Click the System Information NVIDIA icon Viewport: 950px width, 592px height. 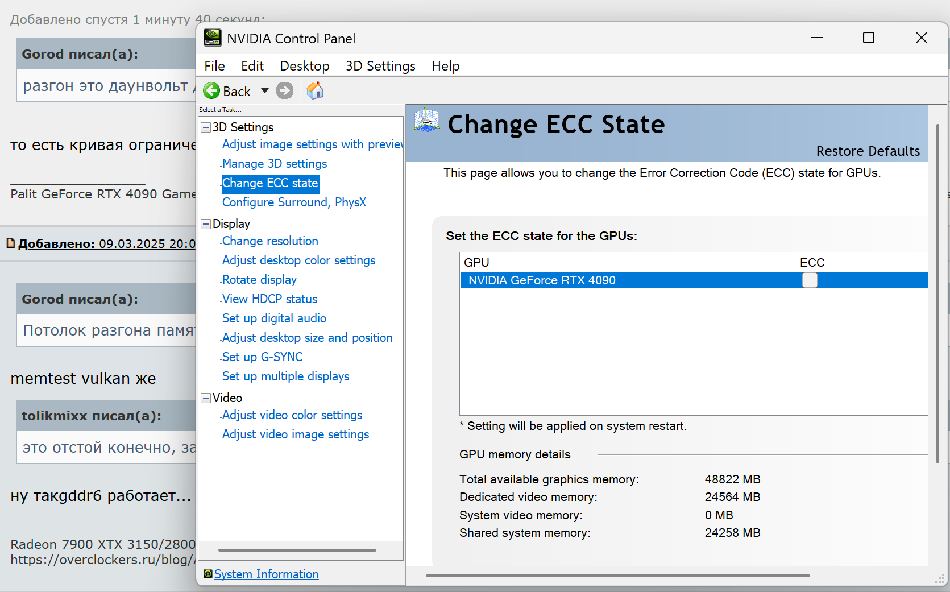click(208, 574)
